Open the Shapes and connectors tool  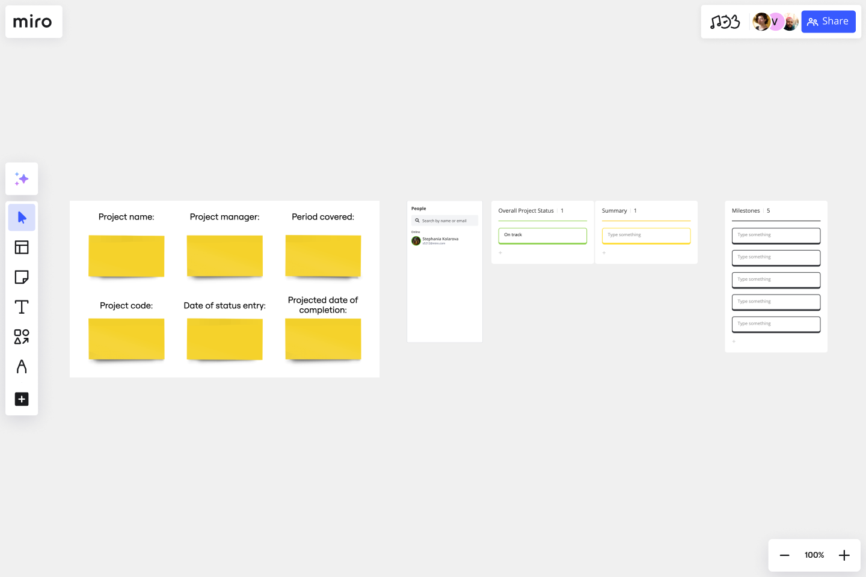pyautogui.click(x=22, y=337)
